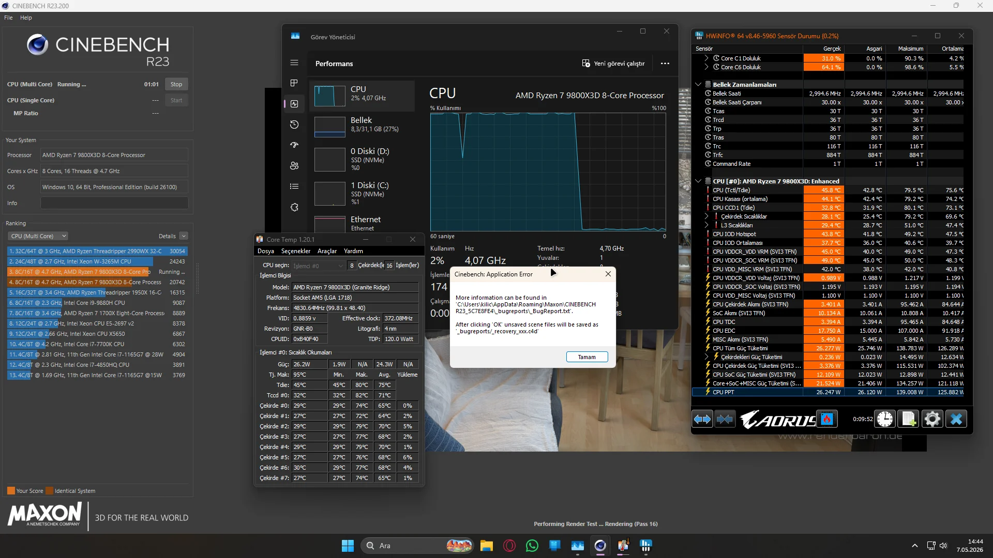Expand Core C1 Doluluk row
Image resolution: width=993 pixels, height=558 pixels.
[x=706, y=58]
